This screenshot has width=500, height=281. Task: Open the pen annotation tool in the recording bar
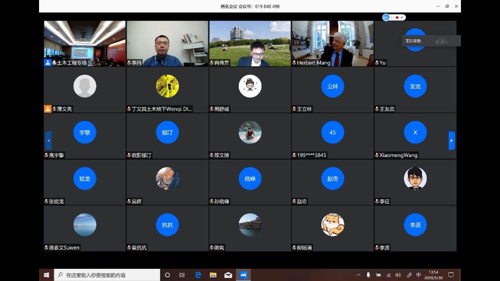point(402,18)
